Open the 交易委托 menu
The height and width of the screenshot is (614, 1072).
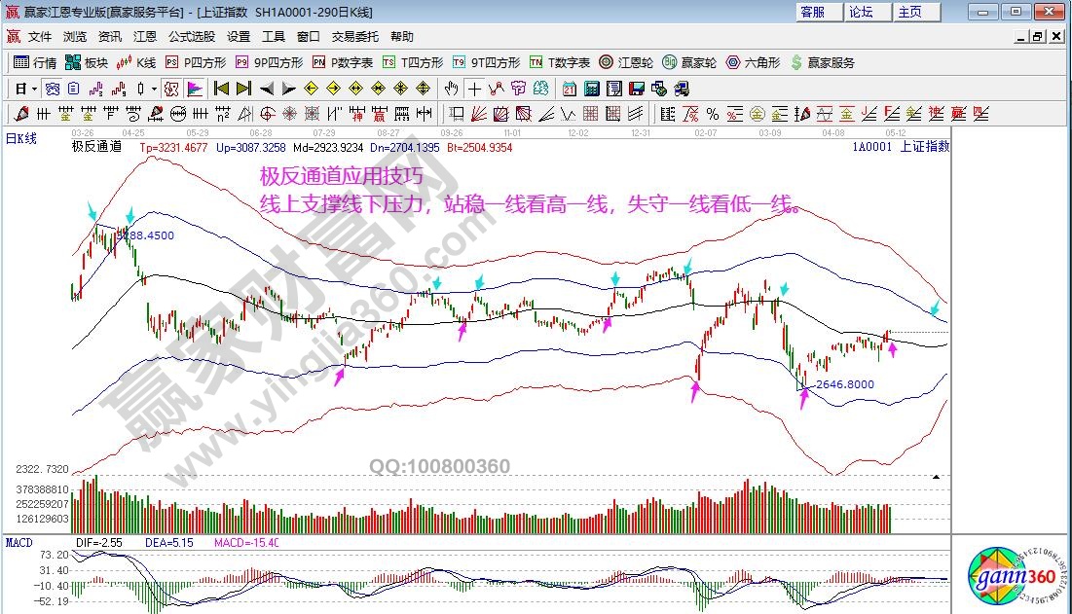point(355,37)
